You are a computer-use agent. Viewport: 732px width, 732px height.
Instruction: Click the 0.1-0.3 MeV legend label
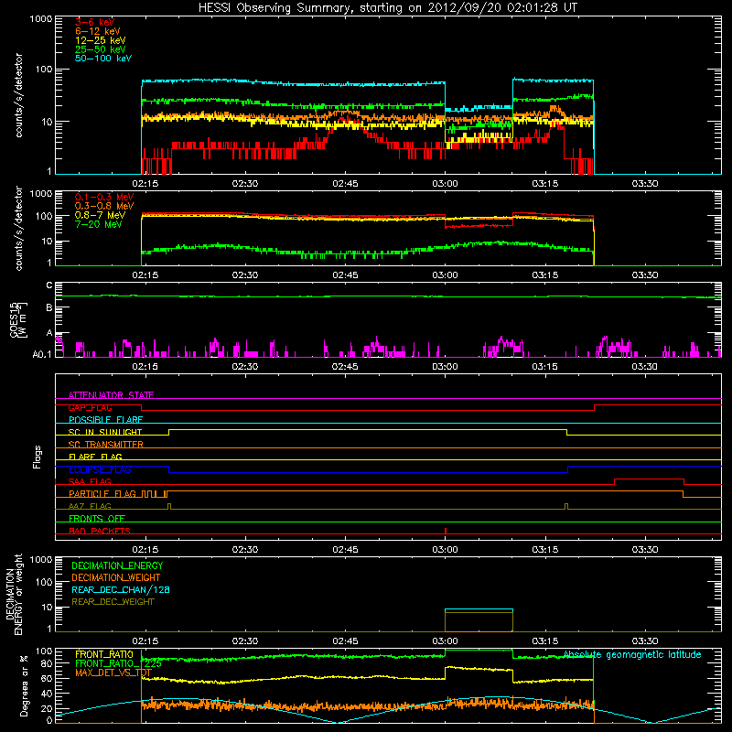[x=104, y=197]
